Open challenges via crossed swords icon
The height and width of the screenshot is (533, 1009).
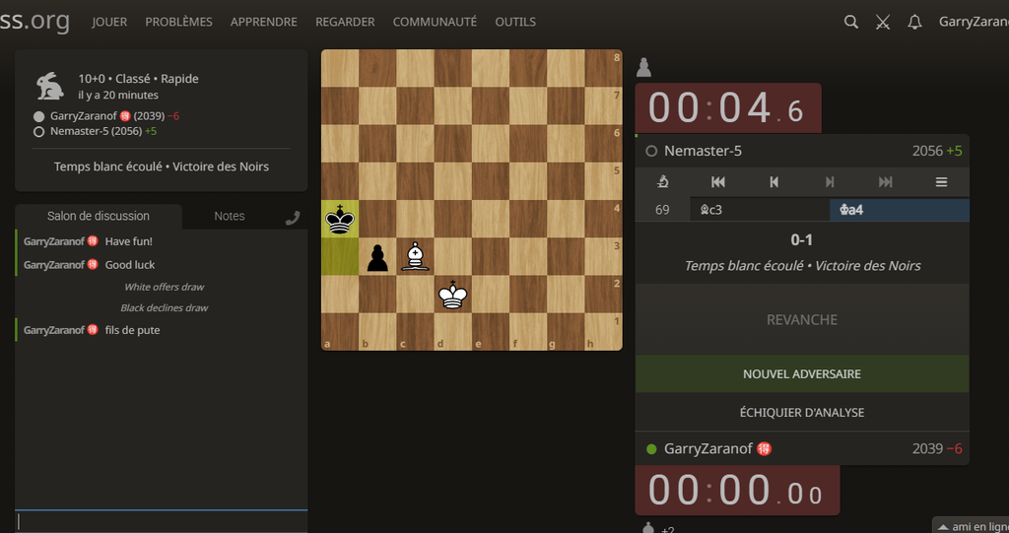coord(883,22)
